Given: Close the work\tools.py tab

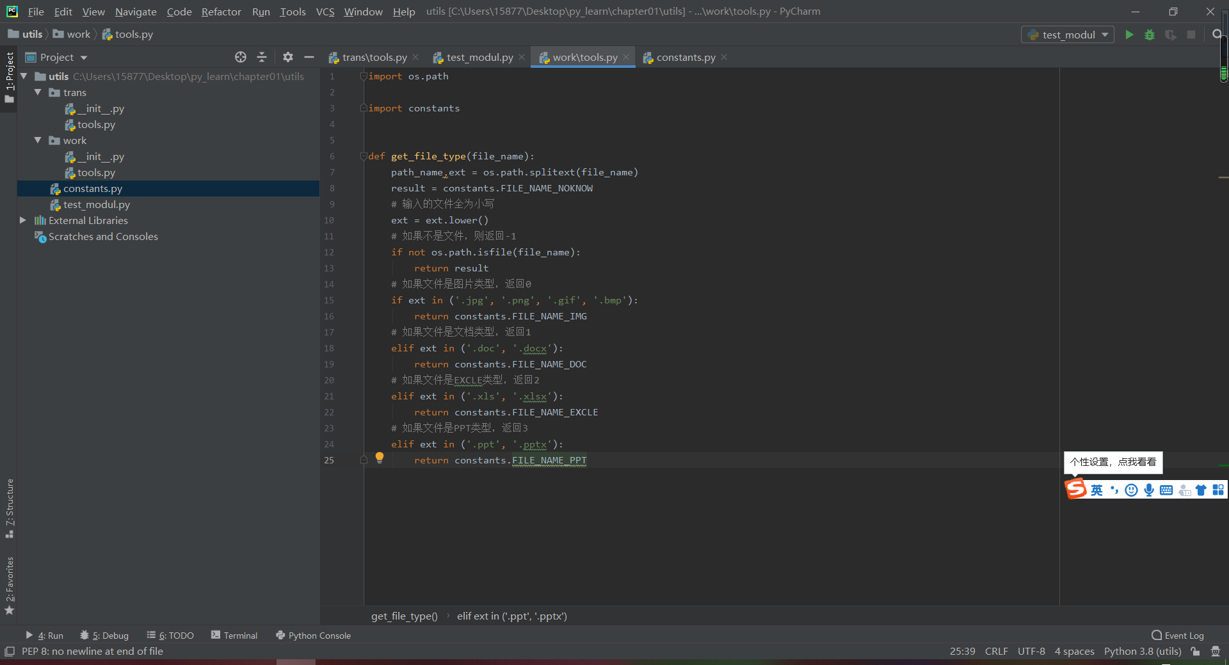Looking at the screenshot, I should pos(626,57).
